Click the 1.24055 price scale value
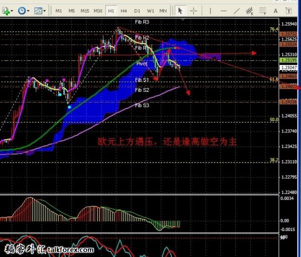This screenshot has height=257, width=301. click(289, 116)
